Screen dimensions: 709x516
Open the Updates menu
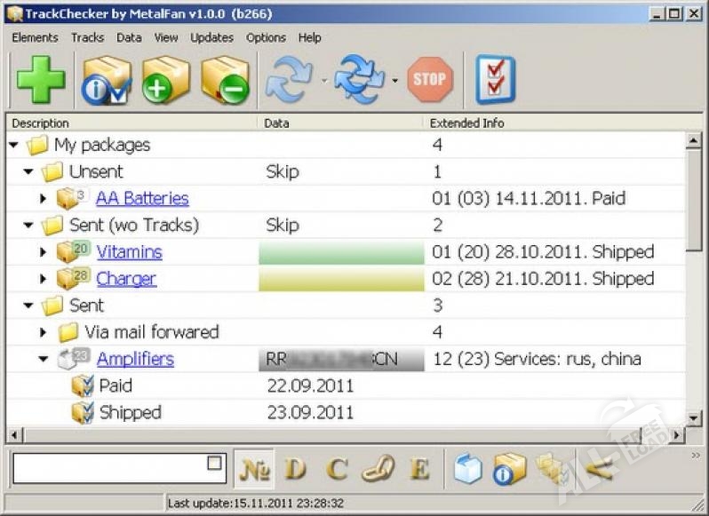(211, 37)
